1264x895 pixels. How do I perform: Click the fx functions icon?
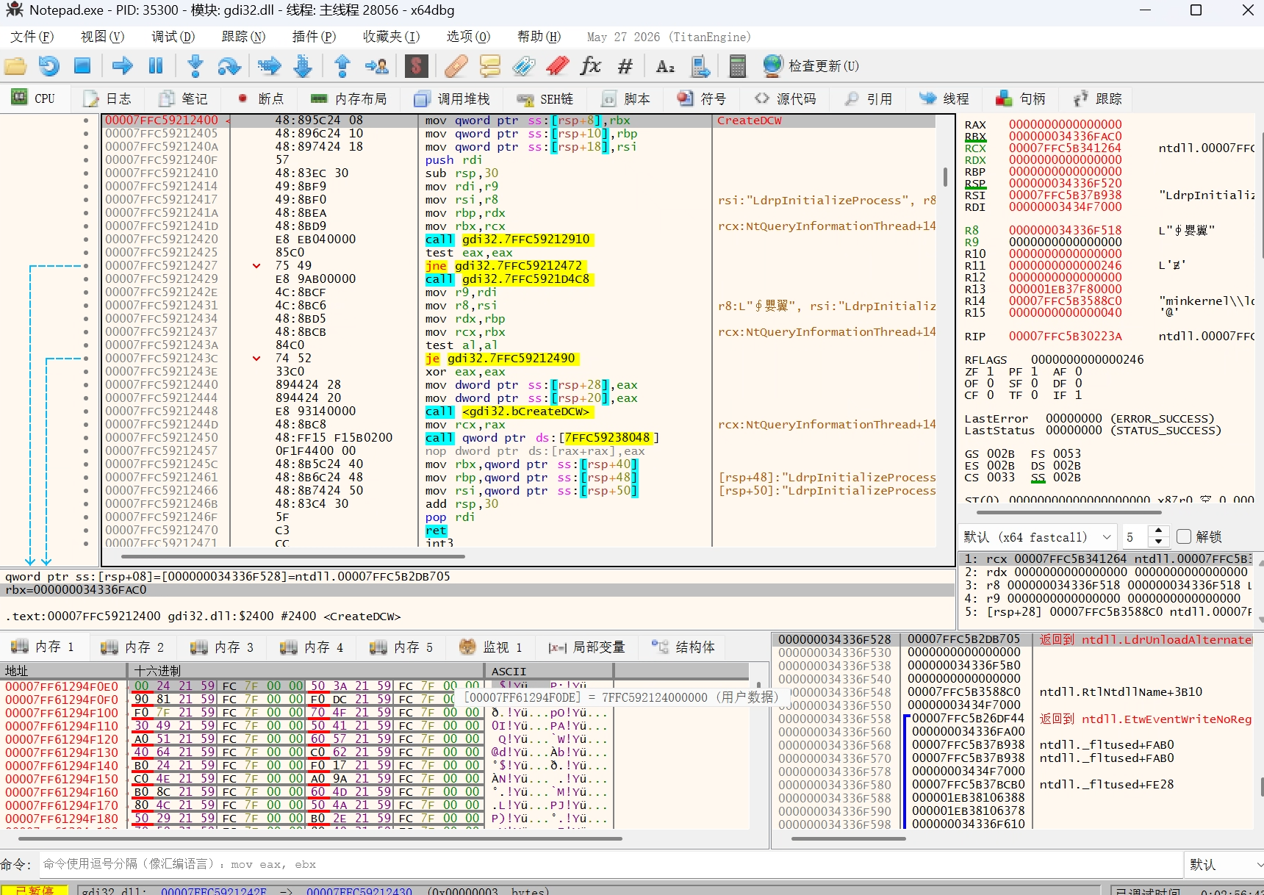coord(591,66)
